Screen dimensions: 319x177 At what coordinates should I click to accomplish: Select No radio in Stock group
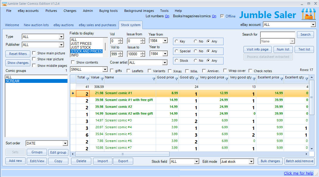(195, 61)
